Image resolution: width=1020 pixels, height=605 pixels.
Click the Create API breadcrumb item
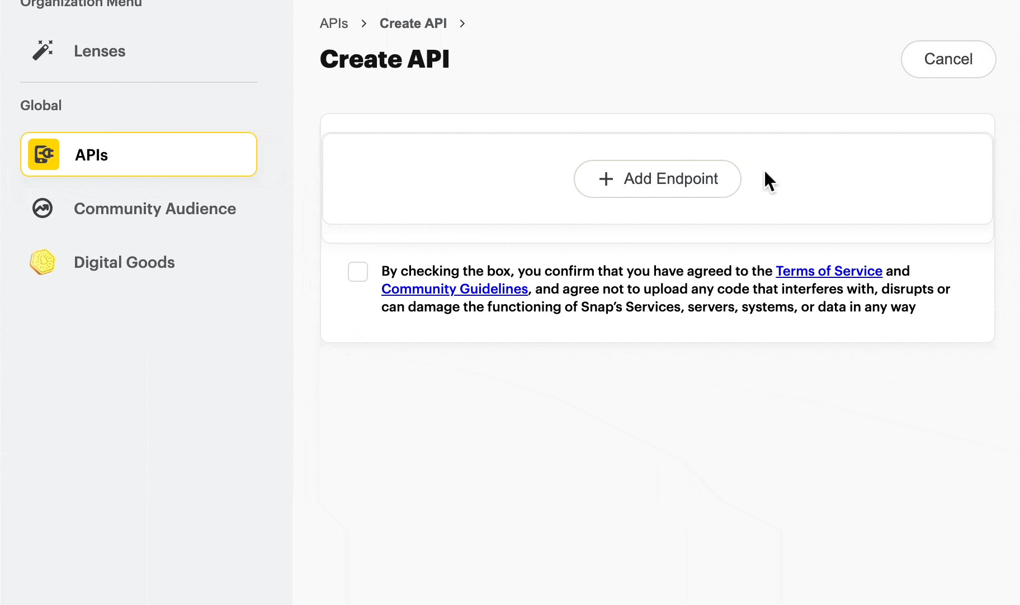pos(413,23)
